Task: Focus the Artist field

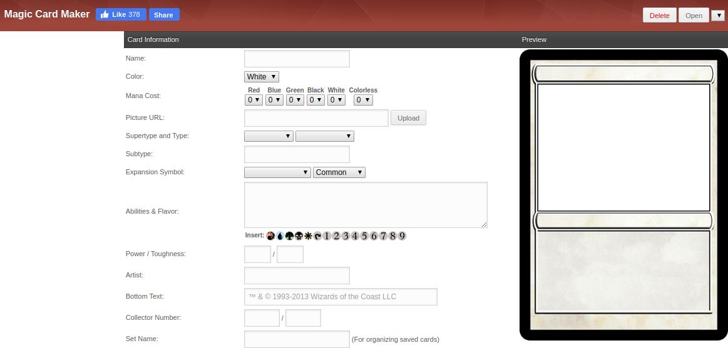Action: [297, 276]
